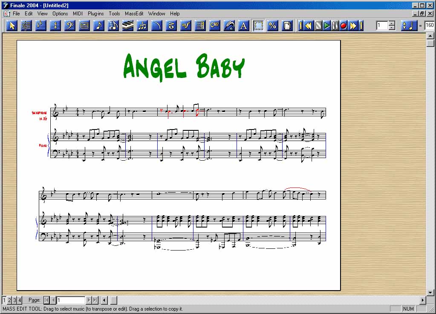Select the Resize percent tool
Screen dimensions: 436x314
(273, 26)
